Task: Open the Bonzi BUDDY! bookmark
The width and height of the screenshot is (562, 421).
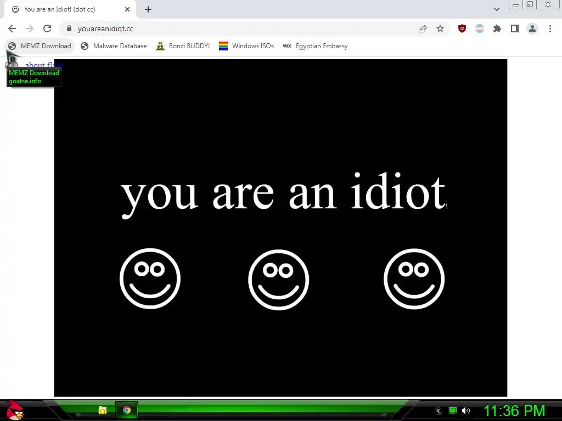Action: click(x=183, y=46)
